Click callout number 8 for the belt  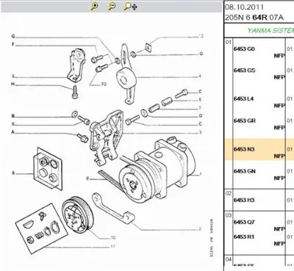coord(87,178)
